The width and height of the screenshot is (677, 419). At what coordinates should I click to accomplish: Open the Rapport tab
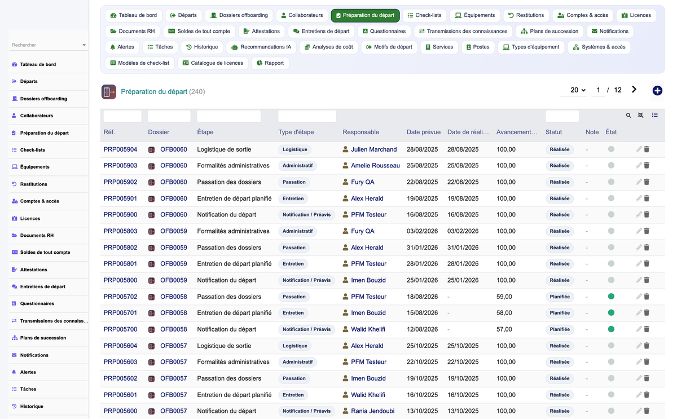coord(270,63)
